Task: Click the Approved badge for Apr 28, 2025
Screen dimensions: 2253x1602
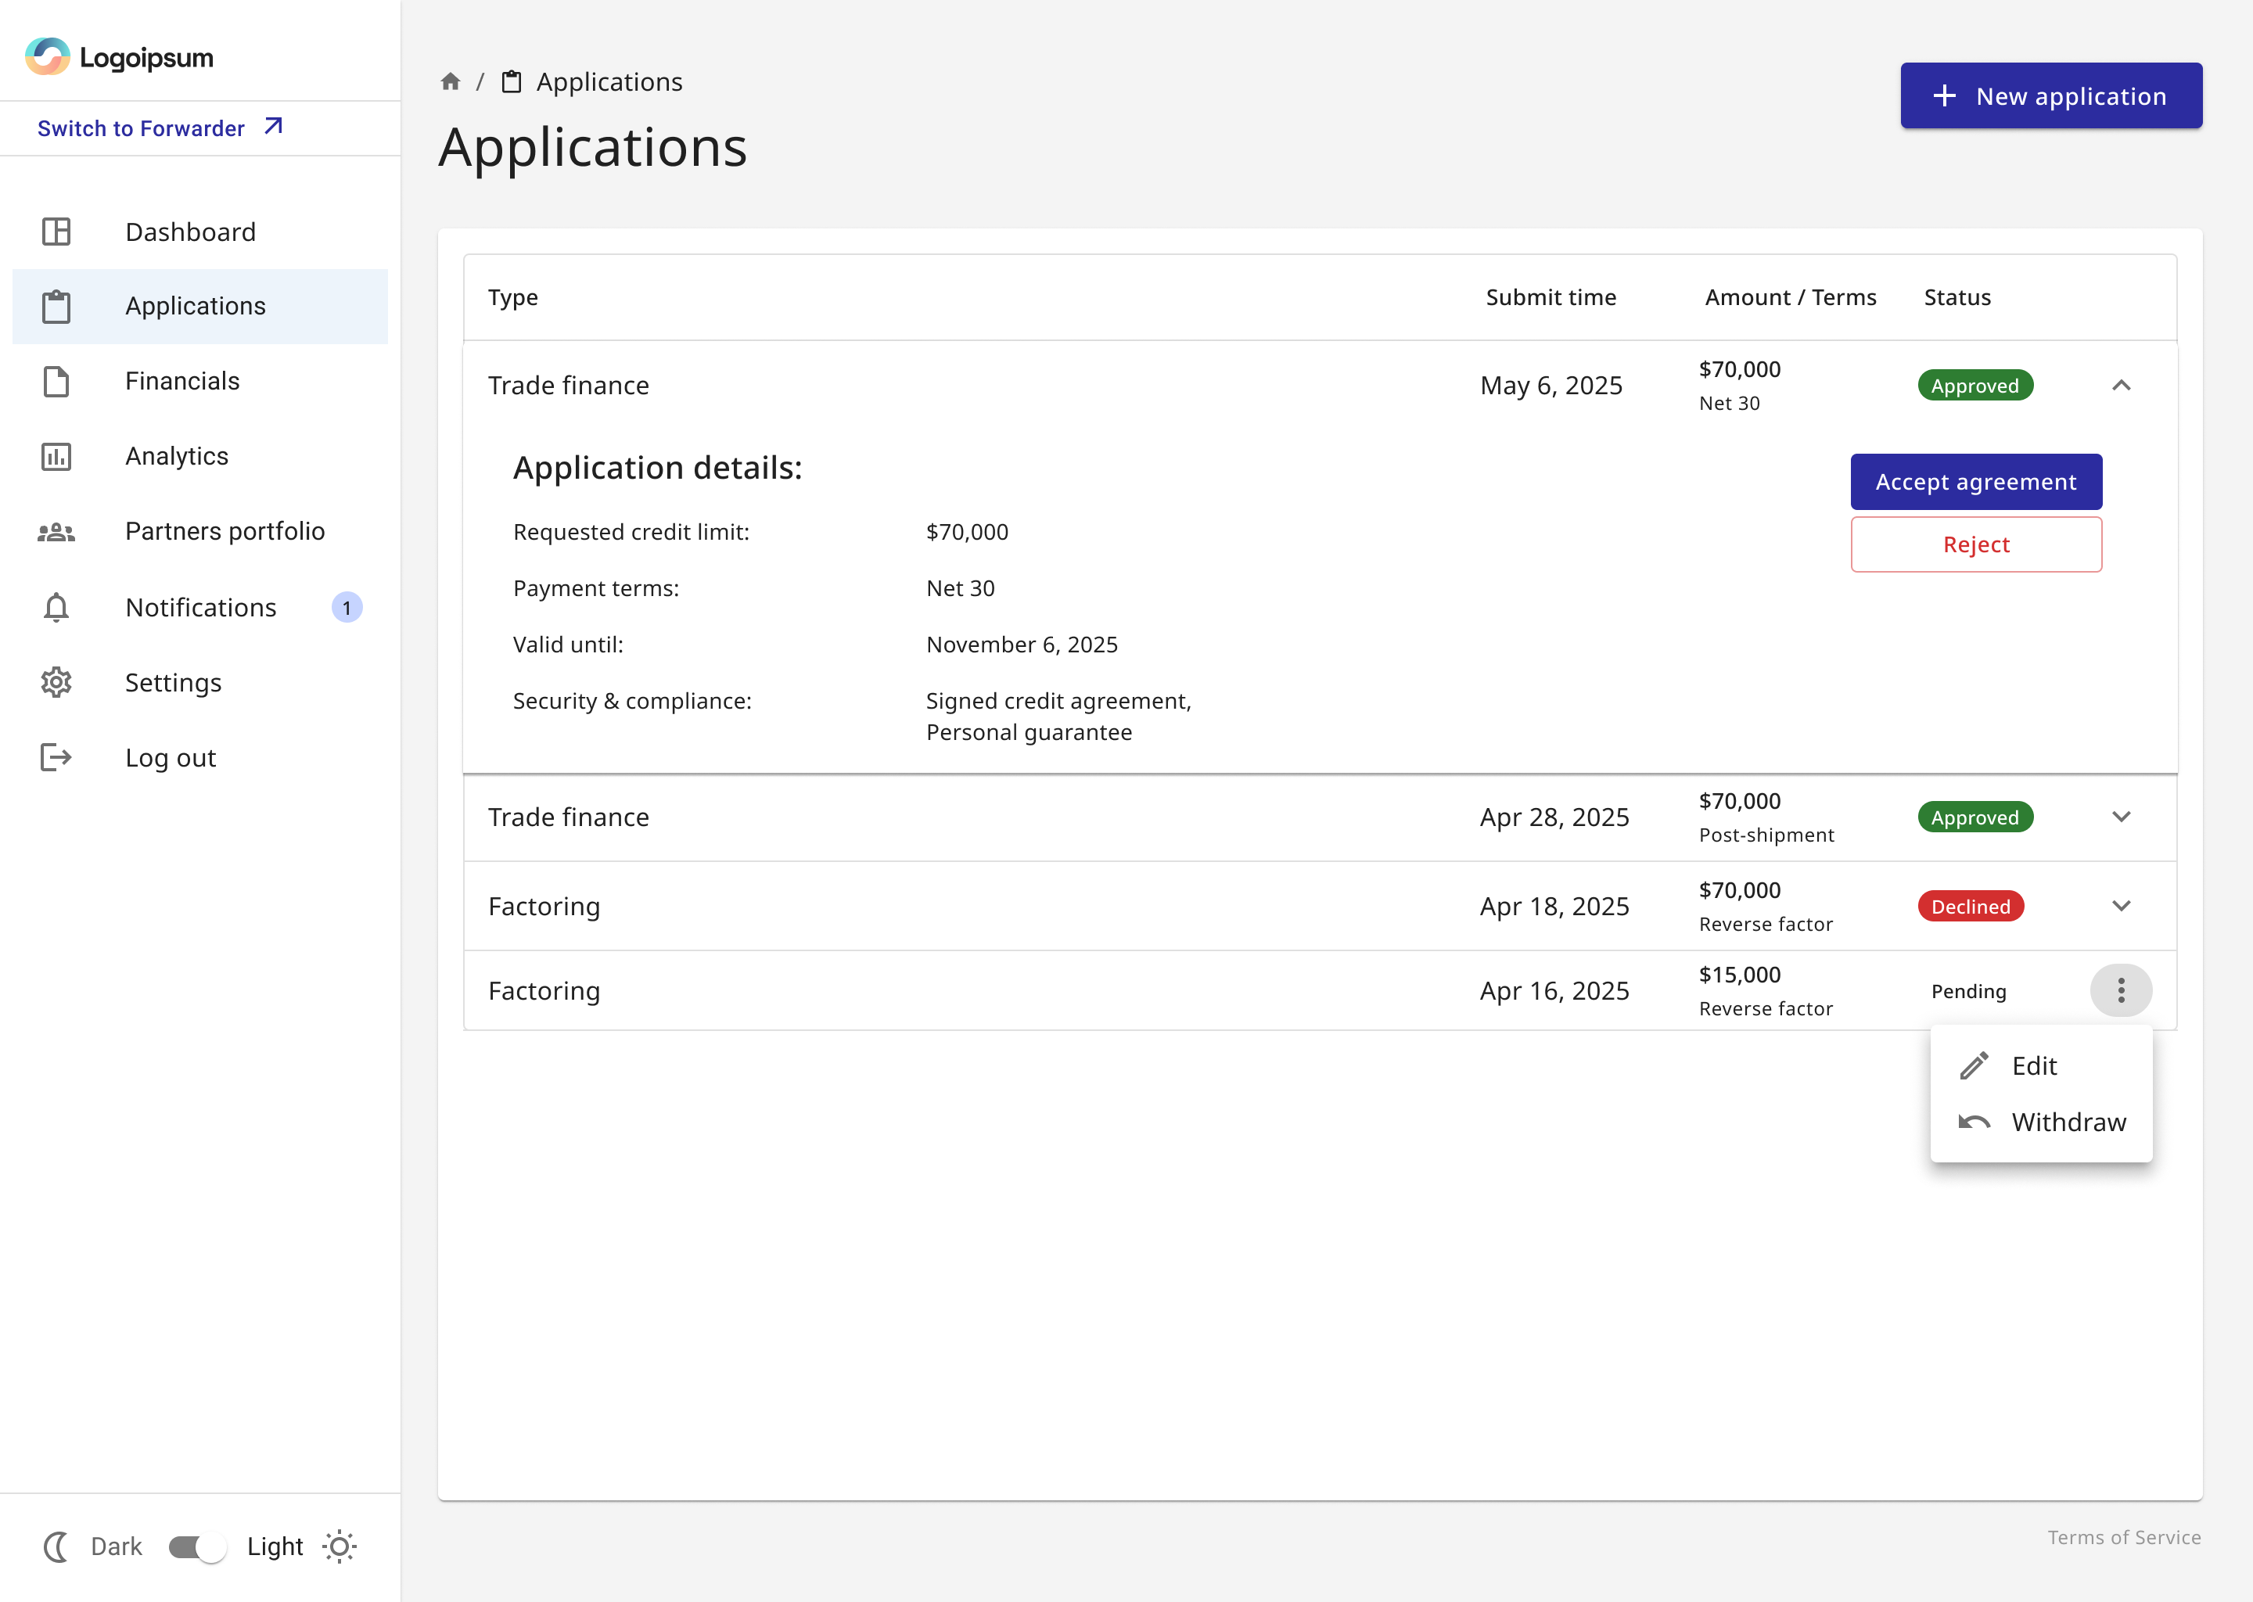Action: (x=1975, y=817)
